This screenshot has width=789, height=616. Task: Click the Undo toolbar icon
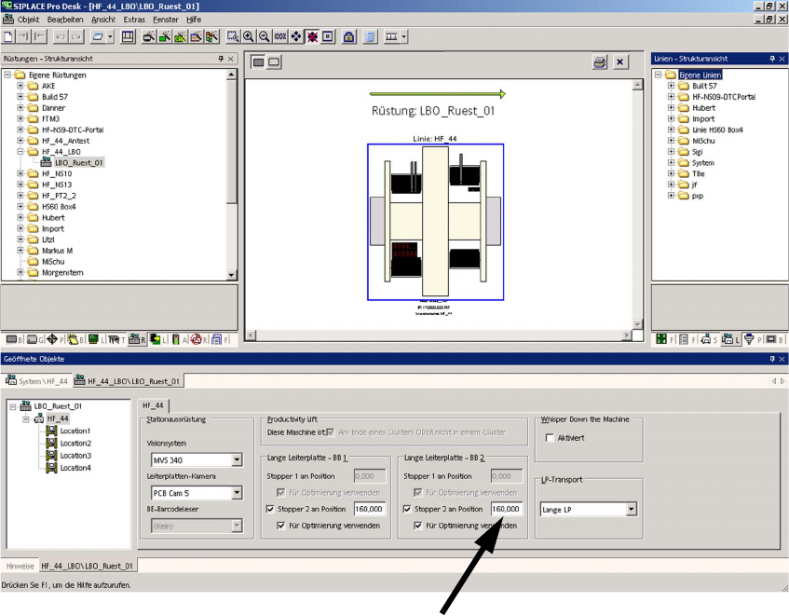tap(61, 36)
